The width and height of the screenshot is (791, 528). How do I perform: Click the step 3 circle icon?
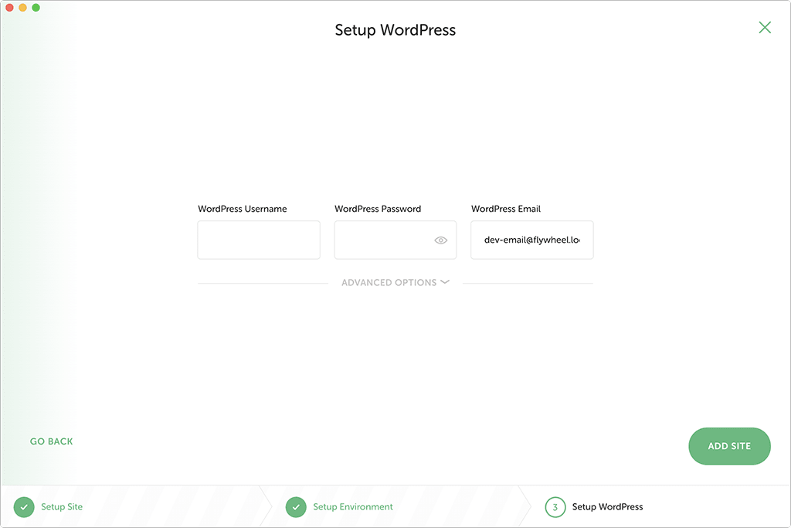[555, 507]
